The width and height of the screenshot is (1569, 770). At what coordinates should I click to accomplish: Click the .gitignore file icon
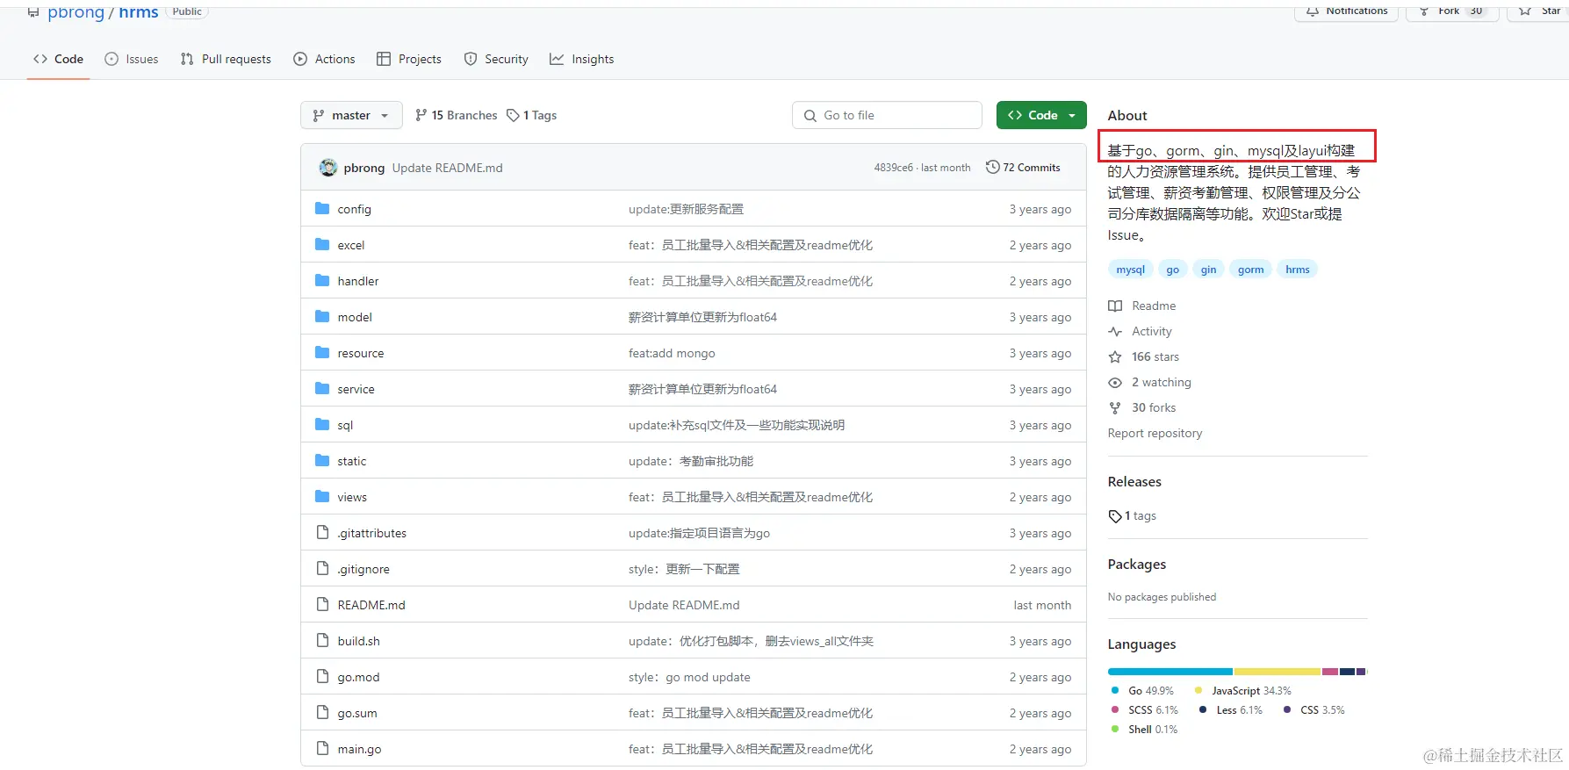(322, 569)
